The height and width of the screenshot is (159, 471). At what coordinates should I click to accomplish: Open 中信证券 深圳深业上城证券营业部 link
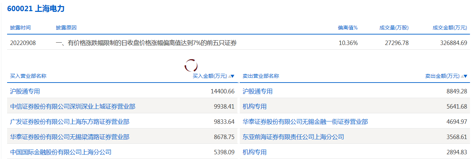tap(73, 107)
